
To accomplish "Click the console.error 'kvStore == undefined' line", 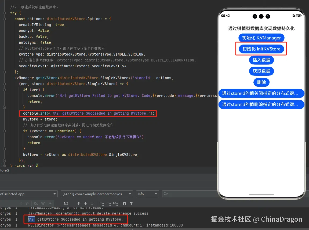I will [x=86, y=137].
